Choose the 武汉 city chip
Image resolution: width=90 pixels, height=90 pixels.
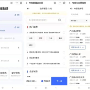tap(41, 38)
